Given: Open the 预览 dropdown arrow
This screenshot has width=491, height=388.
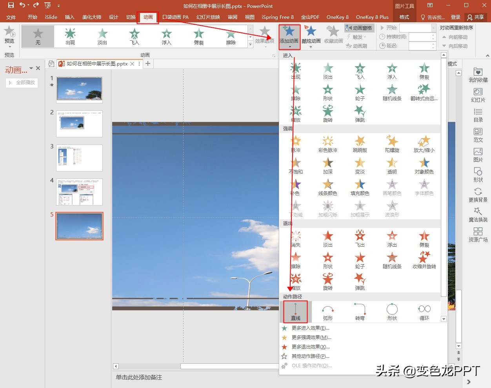Looking at the screenshot, I should coord(9,47).
